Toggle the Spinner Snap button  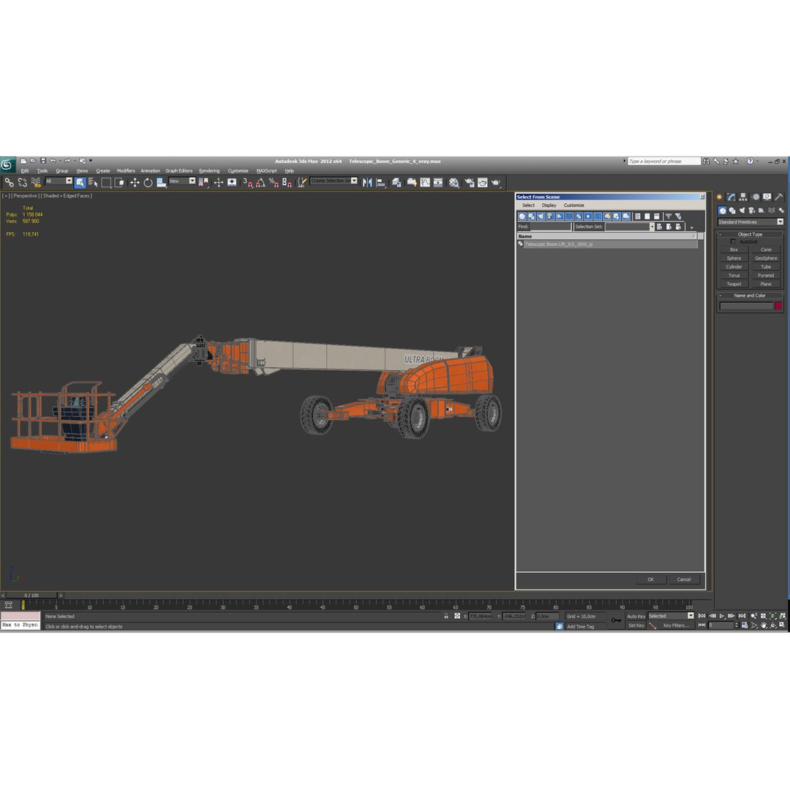[x=287, y=182]
